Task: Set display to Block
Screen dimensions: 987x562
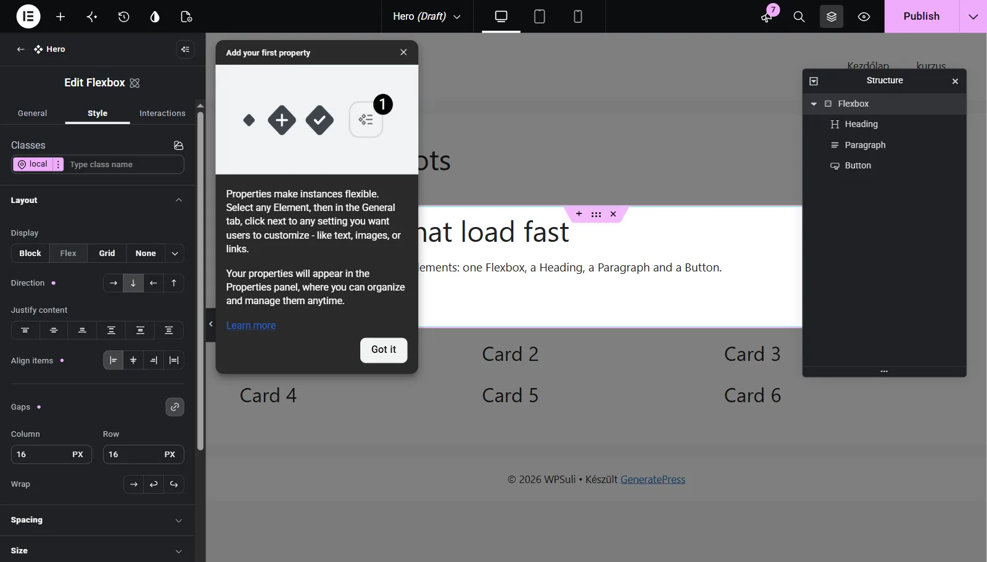Action: pos(30,254)
